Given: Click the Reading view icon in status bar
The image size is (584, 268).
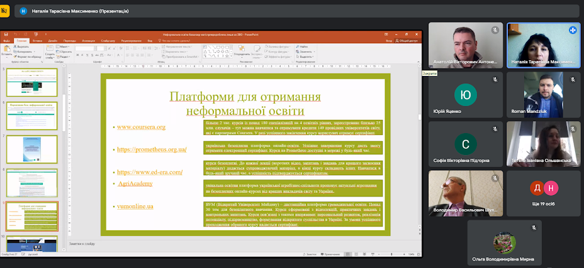Looking at the screenshot, I should tap(364, 254).
